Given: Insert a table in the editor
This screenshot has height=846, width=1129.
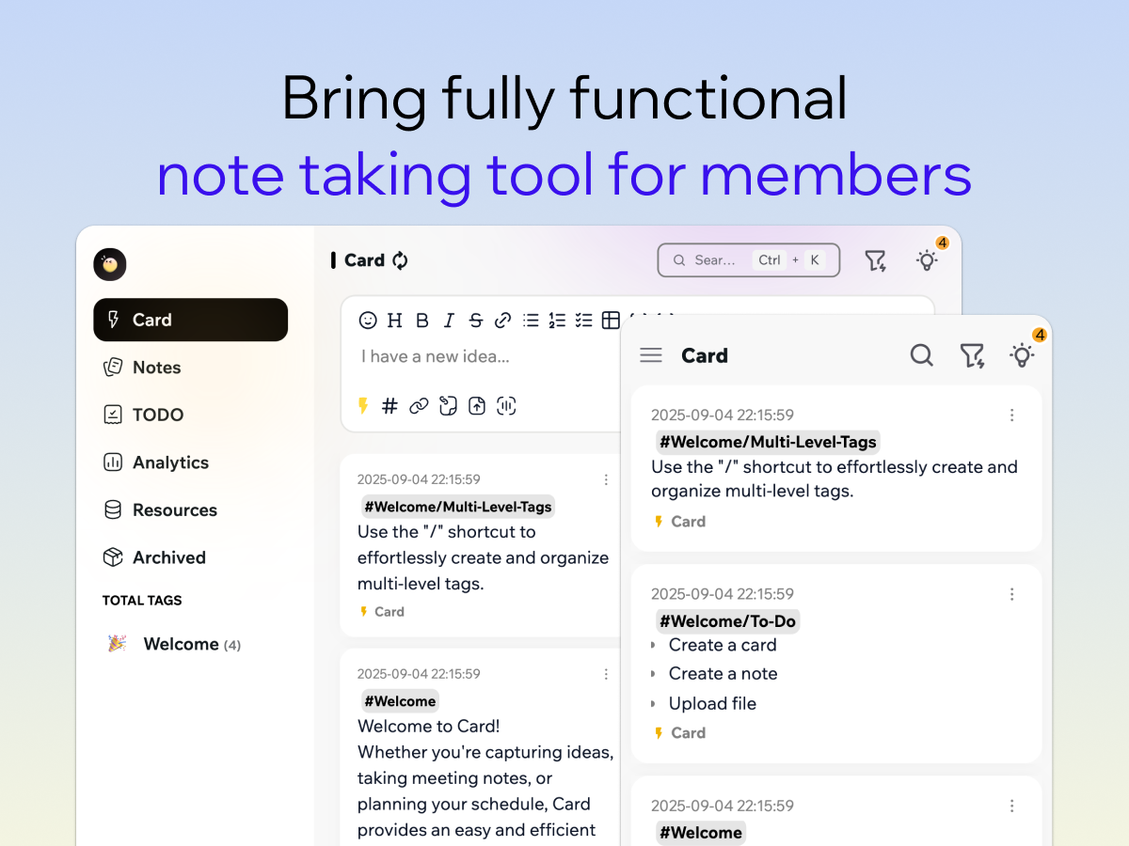Looking at the screenshot, I should point(611,321).
